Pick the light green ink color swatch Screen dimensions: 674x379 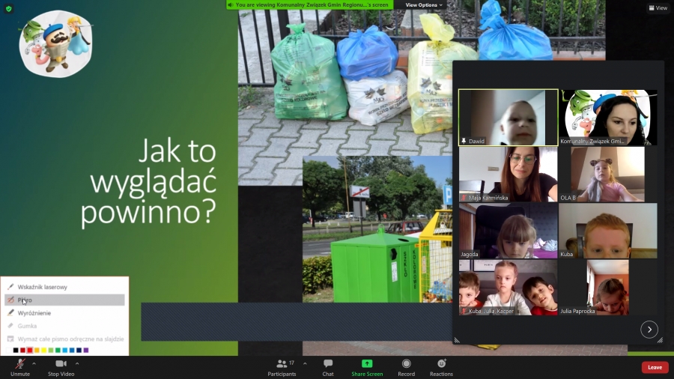coord(51,351)
